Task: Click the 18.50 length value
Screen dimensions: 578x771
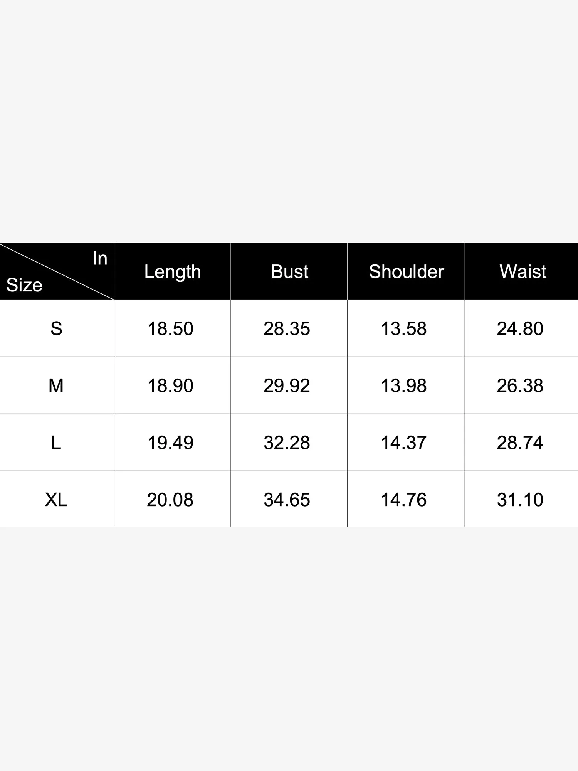Action: click(170, 329)
